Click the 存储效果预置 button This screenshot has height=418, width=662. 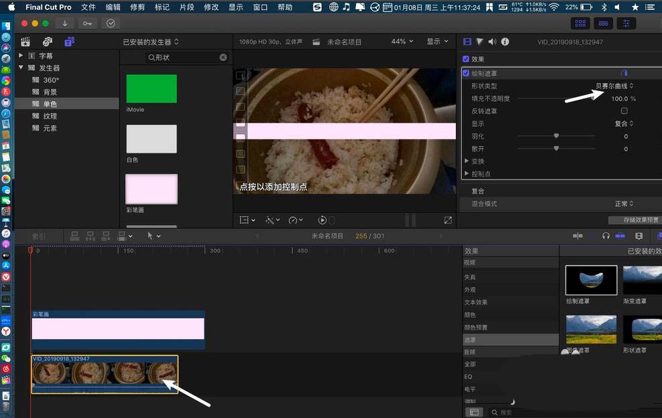click(633, 220)
